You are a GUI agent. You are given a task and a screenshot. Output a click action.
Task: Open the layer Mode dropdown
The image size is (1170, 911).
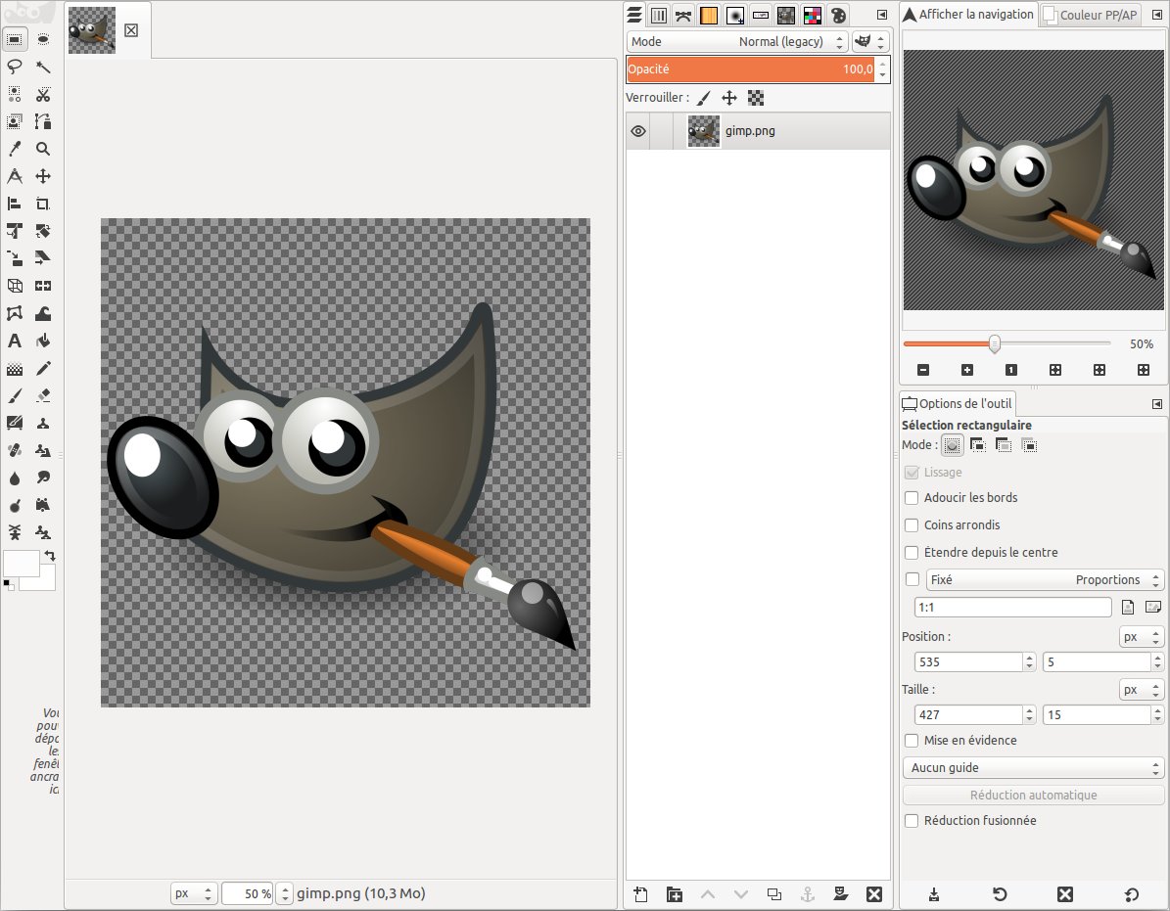pyautogui.click(x=738, y=42)
